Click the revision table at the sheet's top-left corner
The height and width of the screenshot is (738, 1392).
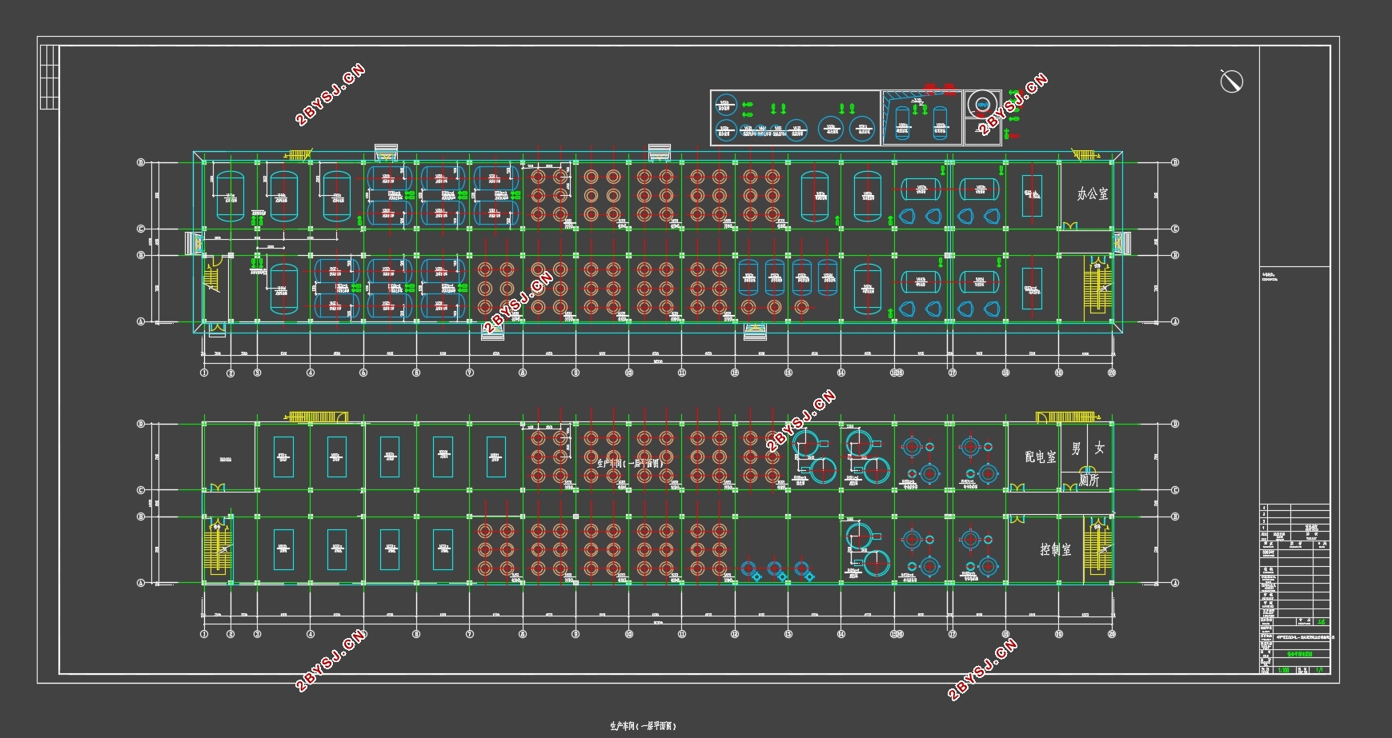click(50, 77)
